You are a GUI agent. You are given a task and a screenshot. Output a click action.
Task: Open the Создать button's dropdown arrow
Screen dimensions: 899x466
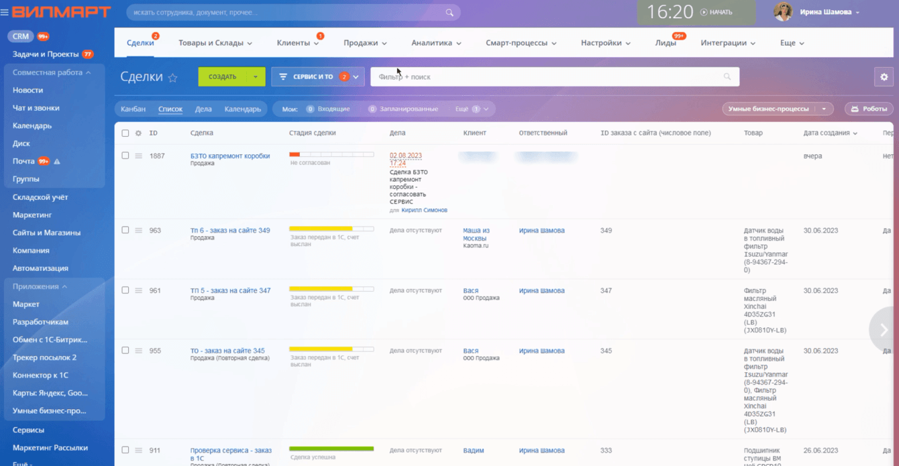tap(256, 77)
